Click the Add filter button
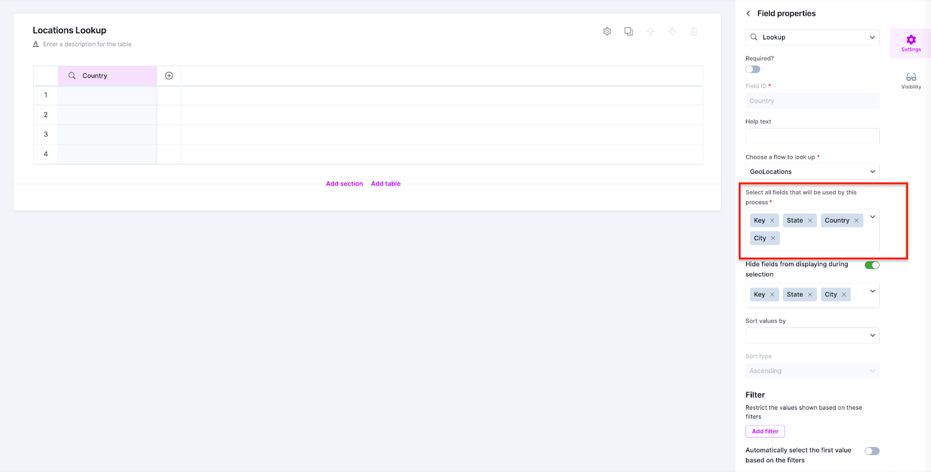Viewport: 931px width, 472px height. pos(765,431)
